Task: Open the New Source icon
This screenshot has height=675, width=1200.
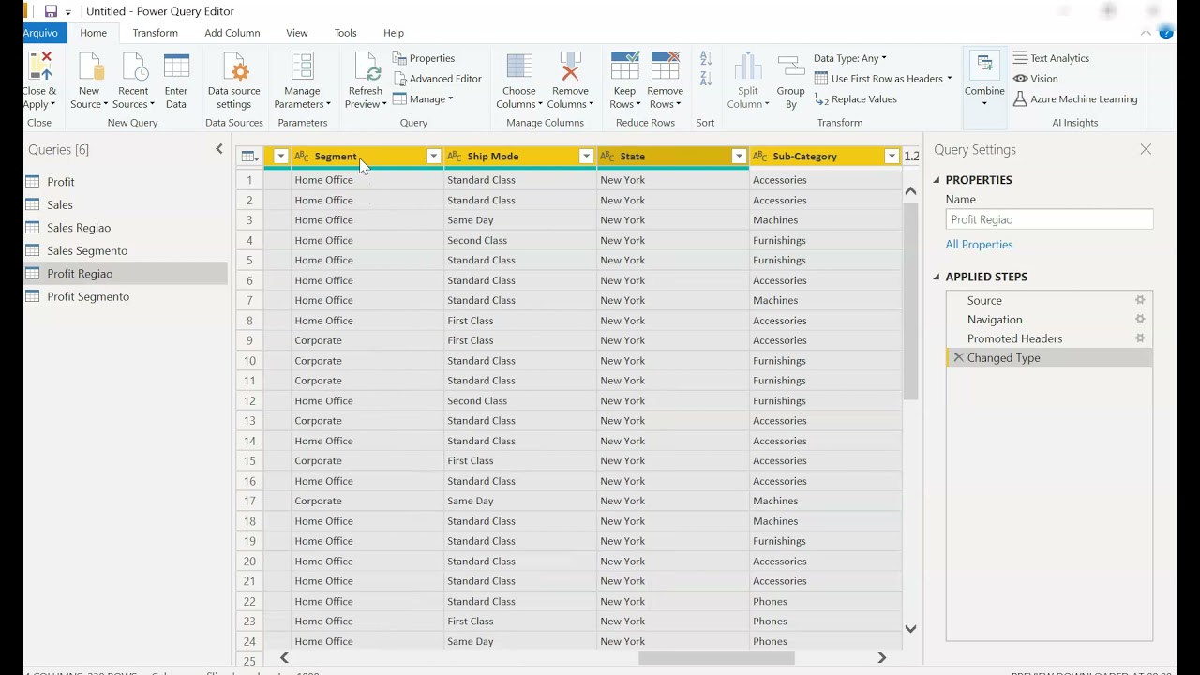Action: click(89, 67)
